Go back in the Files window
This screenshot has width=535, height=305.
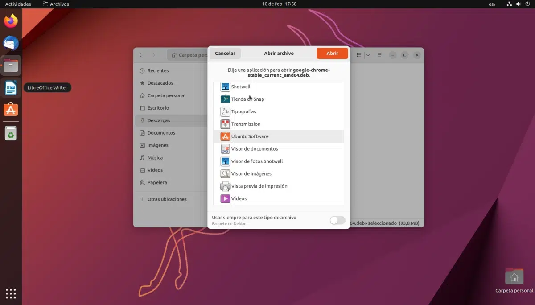[x=140, y=55]
